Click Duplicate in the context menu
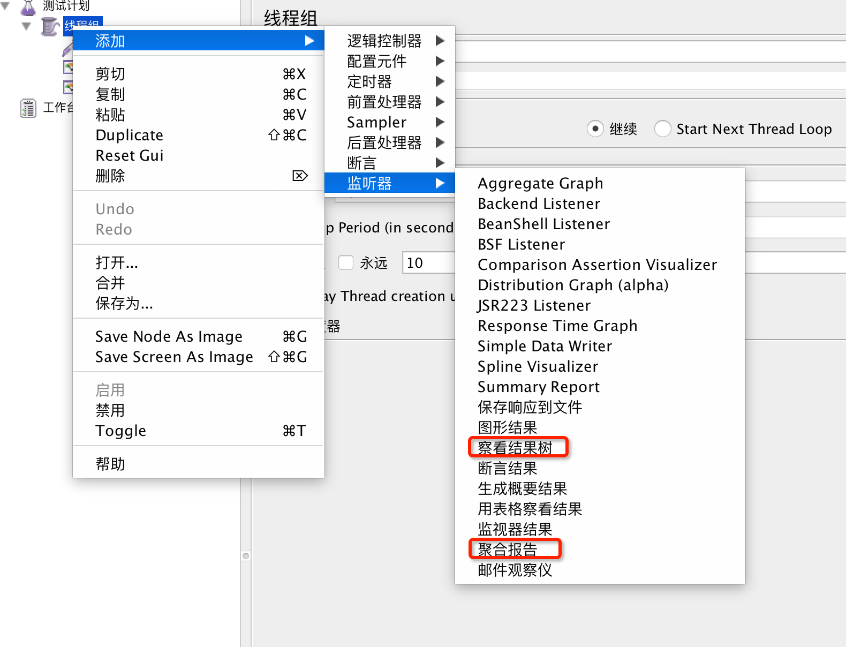This screenshot has width=846, height=647. (x=129, y=135)
